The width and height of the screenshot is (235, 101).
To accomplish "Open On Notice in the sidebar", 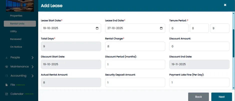I will click(x=16, y=47).
